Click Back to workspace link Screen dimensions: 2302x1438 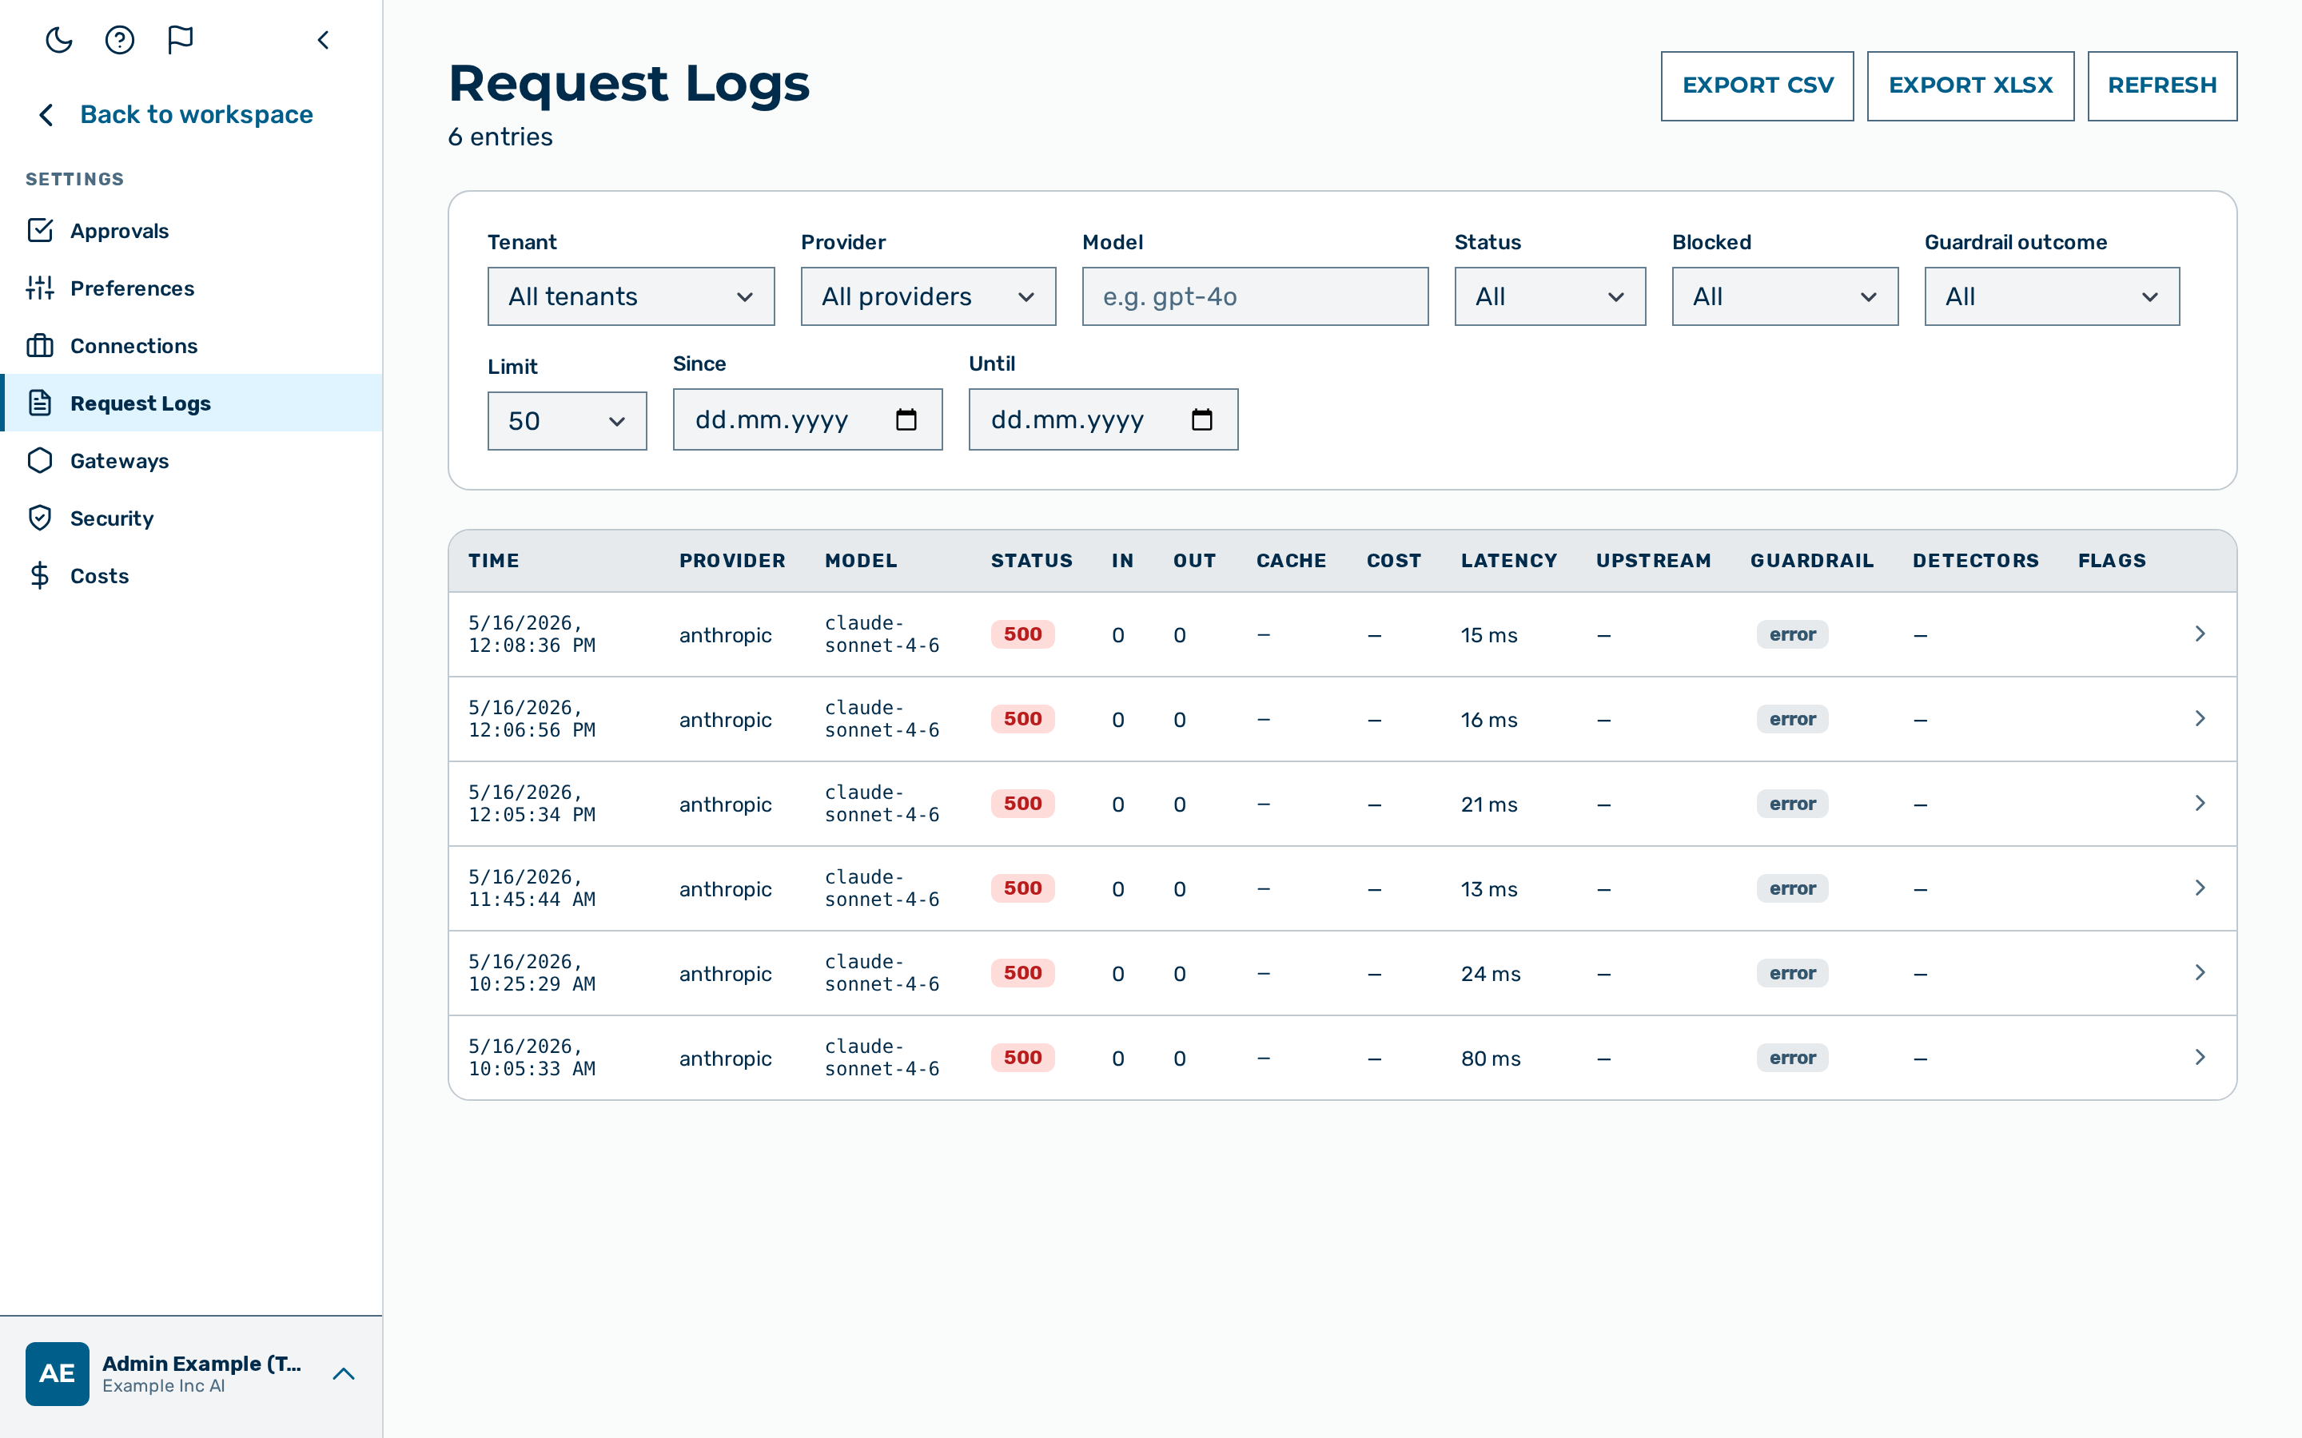[x=175, y=114]
